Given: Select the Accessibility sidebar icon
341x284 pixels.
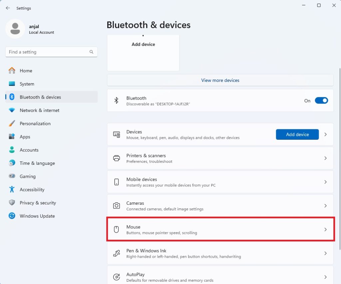Looking at the screenshot, I should click(11, 189).
